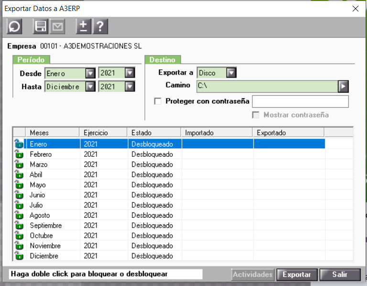This screenshot has height=286, width=367.
Task: Close the Exportar Datos a A3ERP window
Action: pos(356,9)
